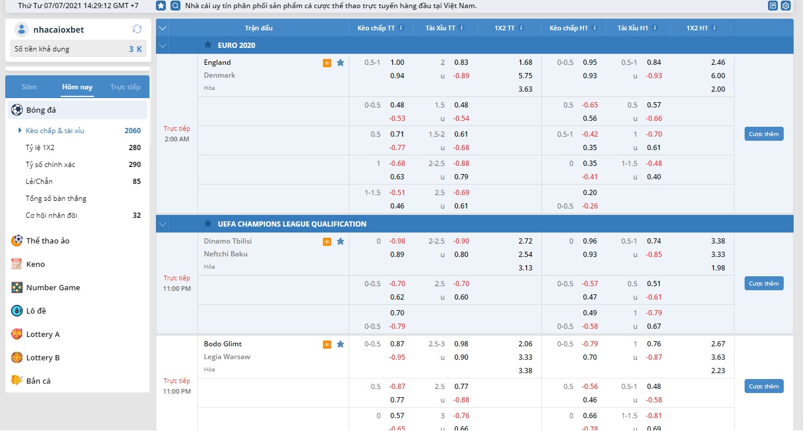Click the Bắn cá fish icon
Image resolution: width=803 pixels, height=431 pixels.
pyautogui.click(x=16, y=381)
